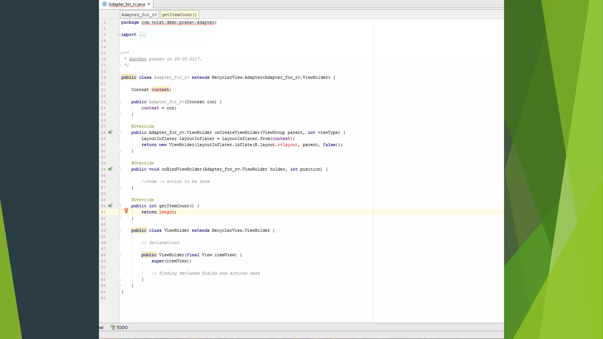This screenshot has width=603, height=339.
Task: Fold the ViewHolder constructor at line 48
Action: point(119,255)
